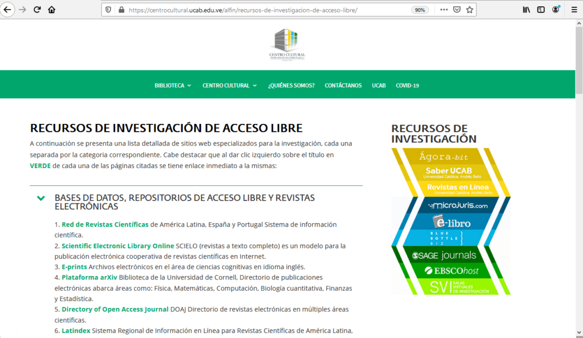Reload the page with refresh icon

37,10
